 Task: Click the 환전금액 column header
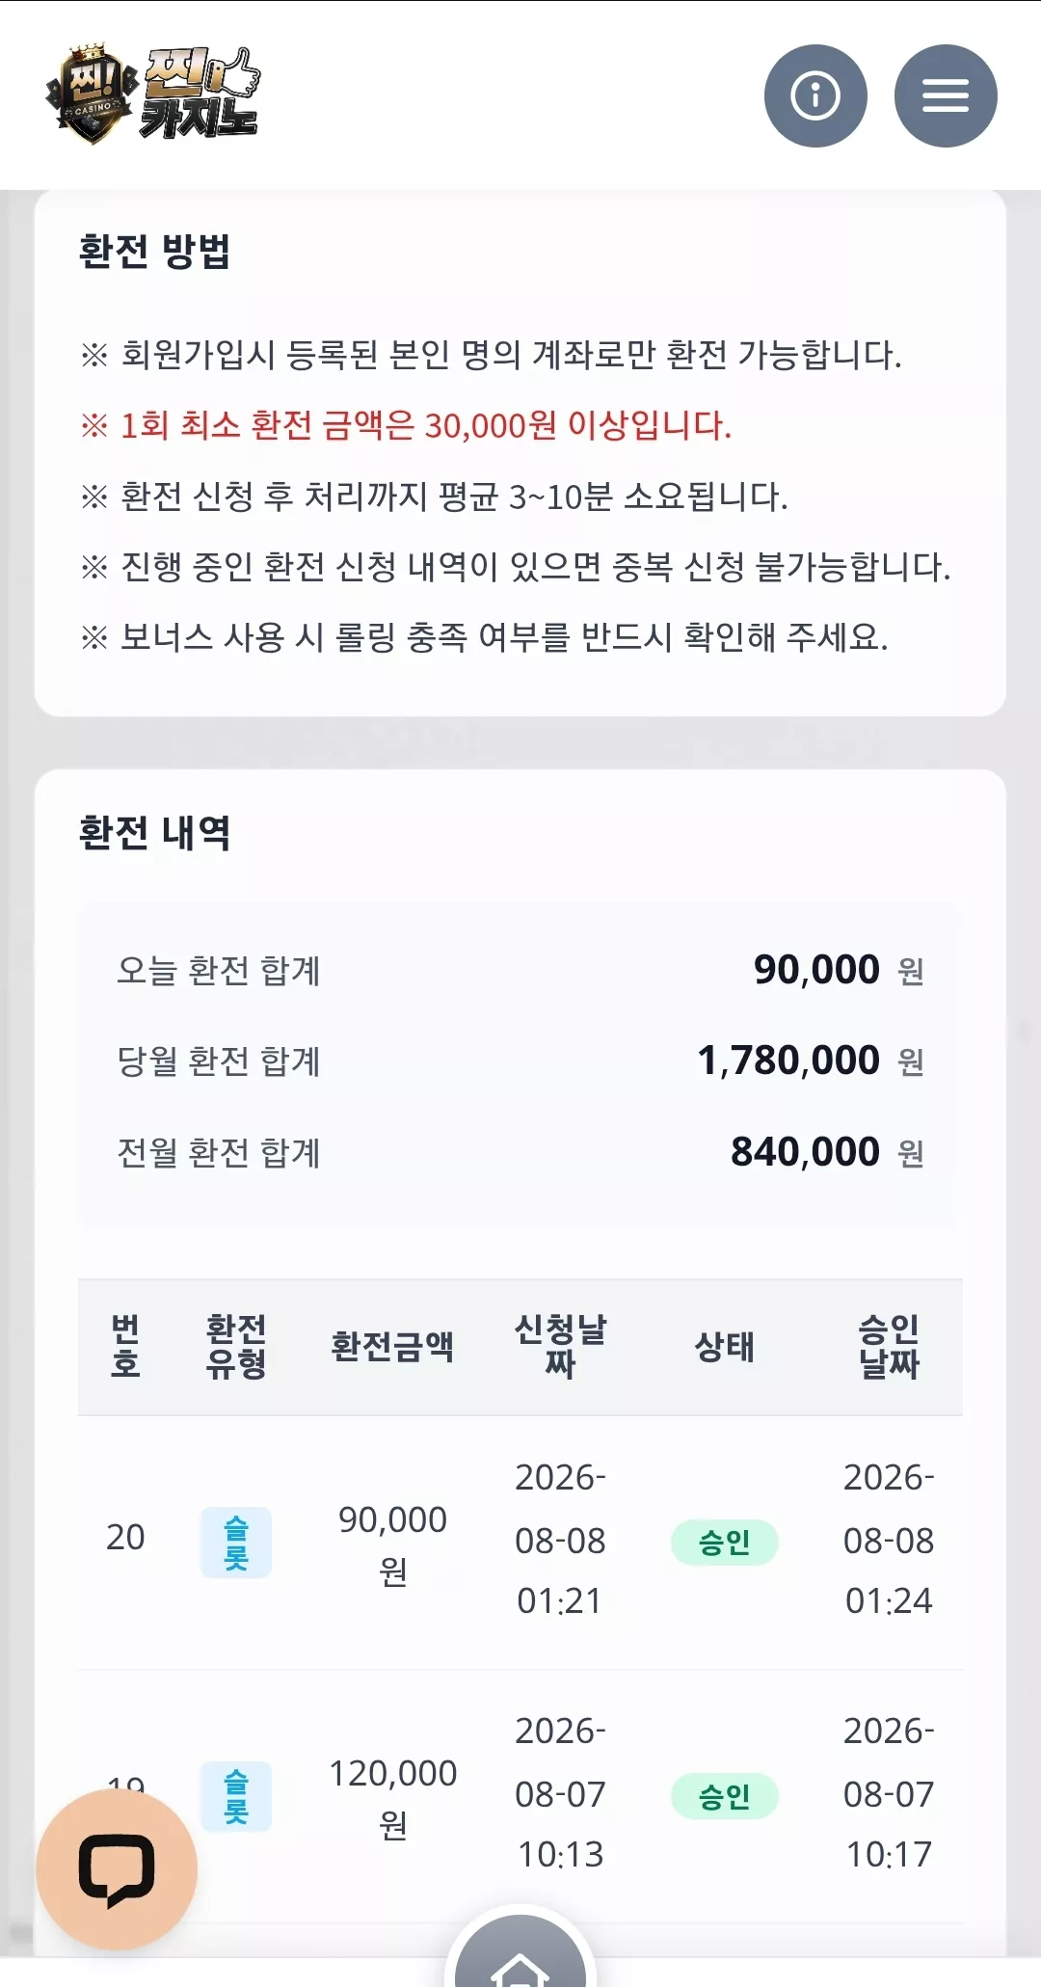(392, 1347)
